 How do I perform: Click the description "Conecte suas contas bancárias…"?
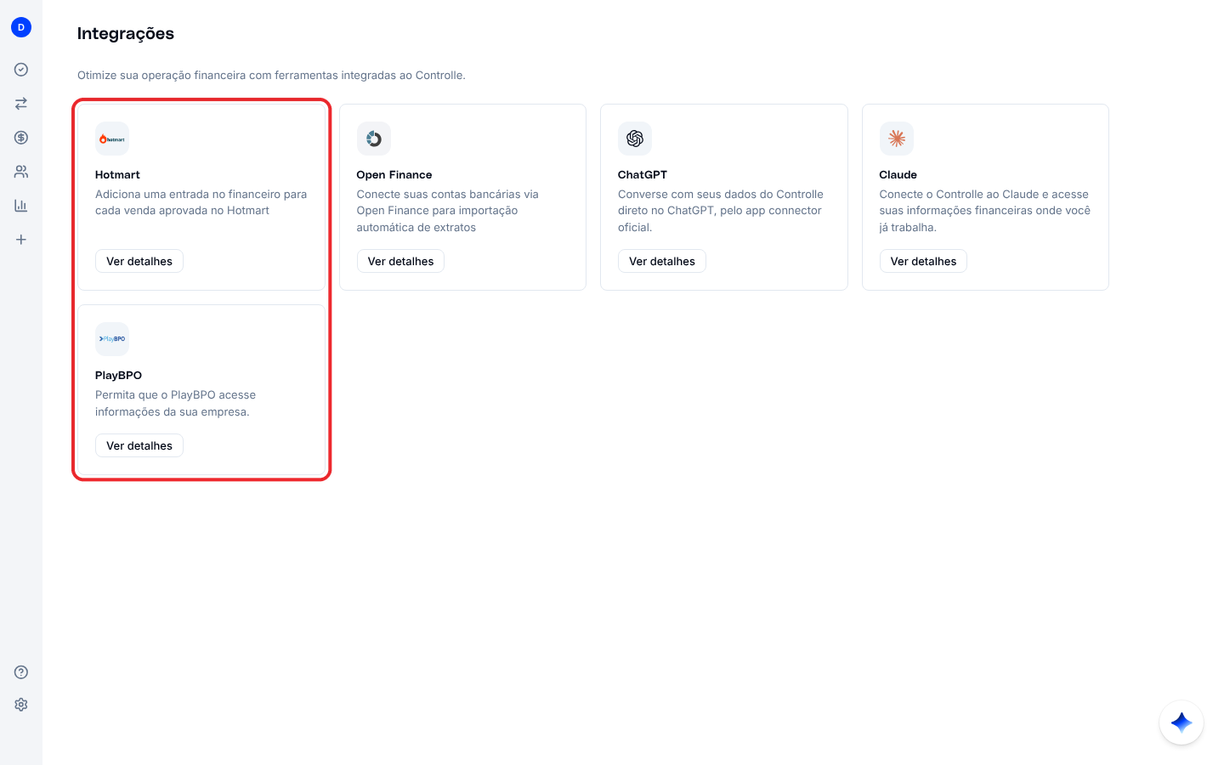pos(448,211)
